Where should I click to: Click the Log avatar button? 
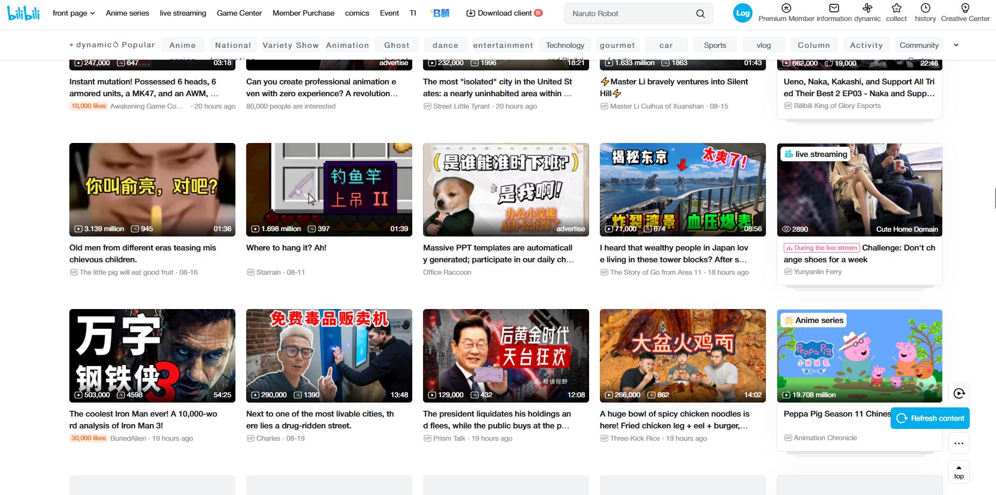743,13
